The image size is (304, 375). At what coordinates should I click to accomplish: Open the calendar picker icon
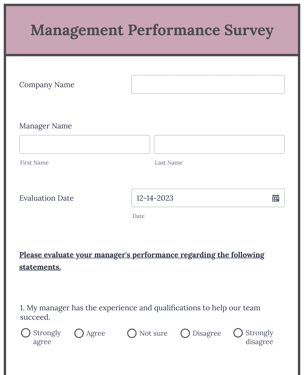[x=276, y=198]
